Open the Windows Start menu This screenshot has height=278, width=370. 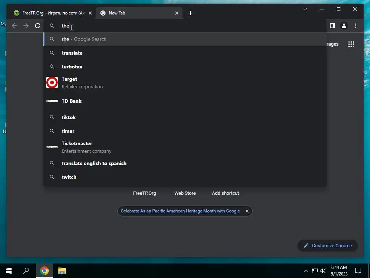[9, 271]
